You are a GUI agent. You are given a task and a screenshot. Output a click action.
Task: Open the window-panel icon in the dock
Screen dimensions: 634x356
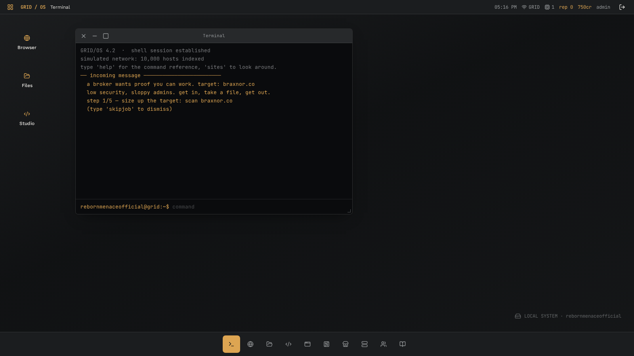[x=307, y=344]
